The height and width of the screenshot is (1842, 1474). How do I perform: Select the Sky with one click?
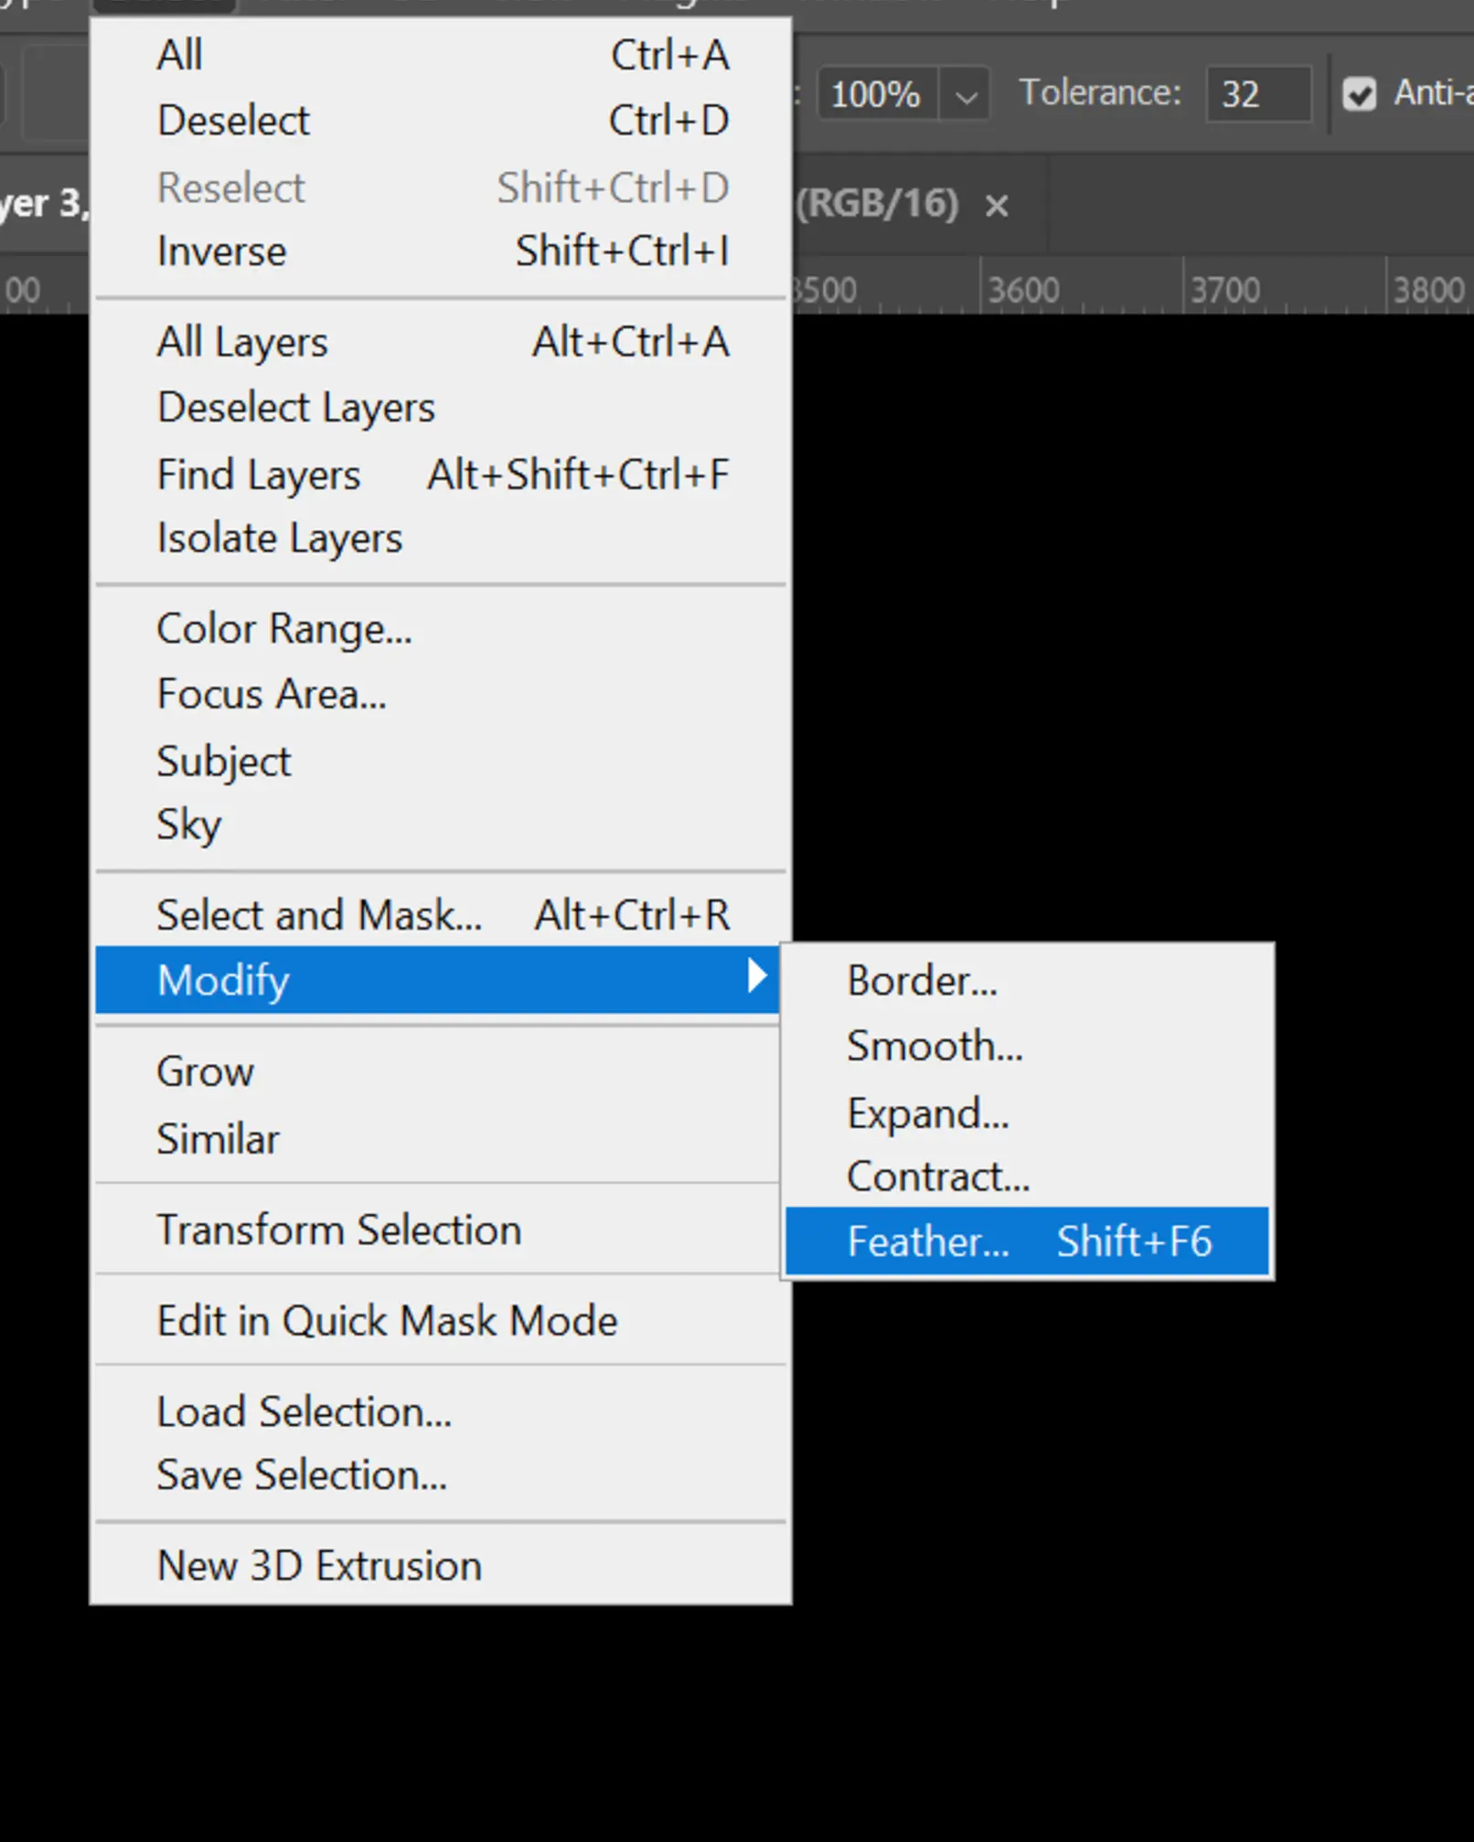pyautogui.click(x=189, y=823)
